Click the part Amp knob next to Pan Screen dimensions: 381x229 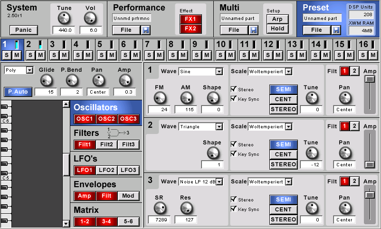[x=125, y=80]
